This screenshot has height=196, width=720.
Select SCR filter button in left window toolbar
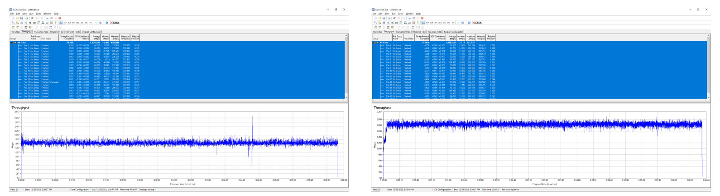[x=69, y=23]
